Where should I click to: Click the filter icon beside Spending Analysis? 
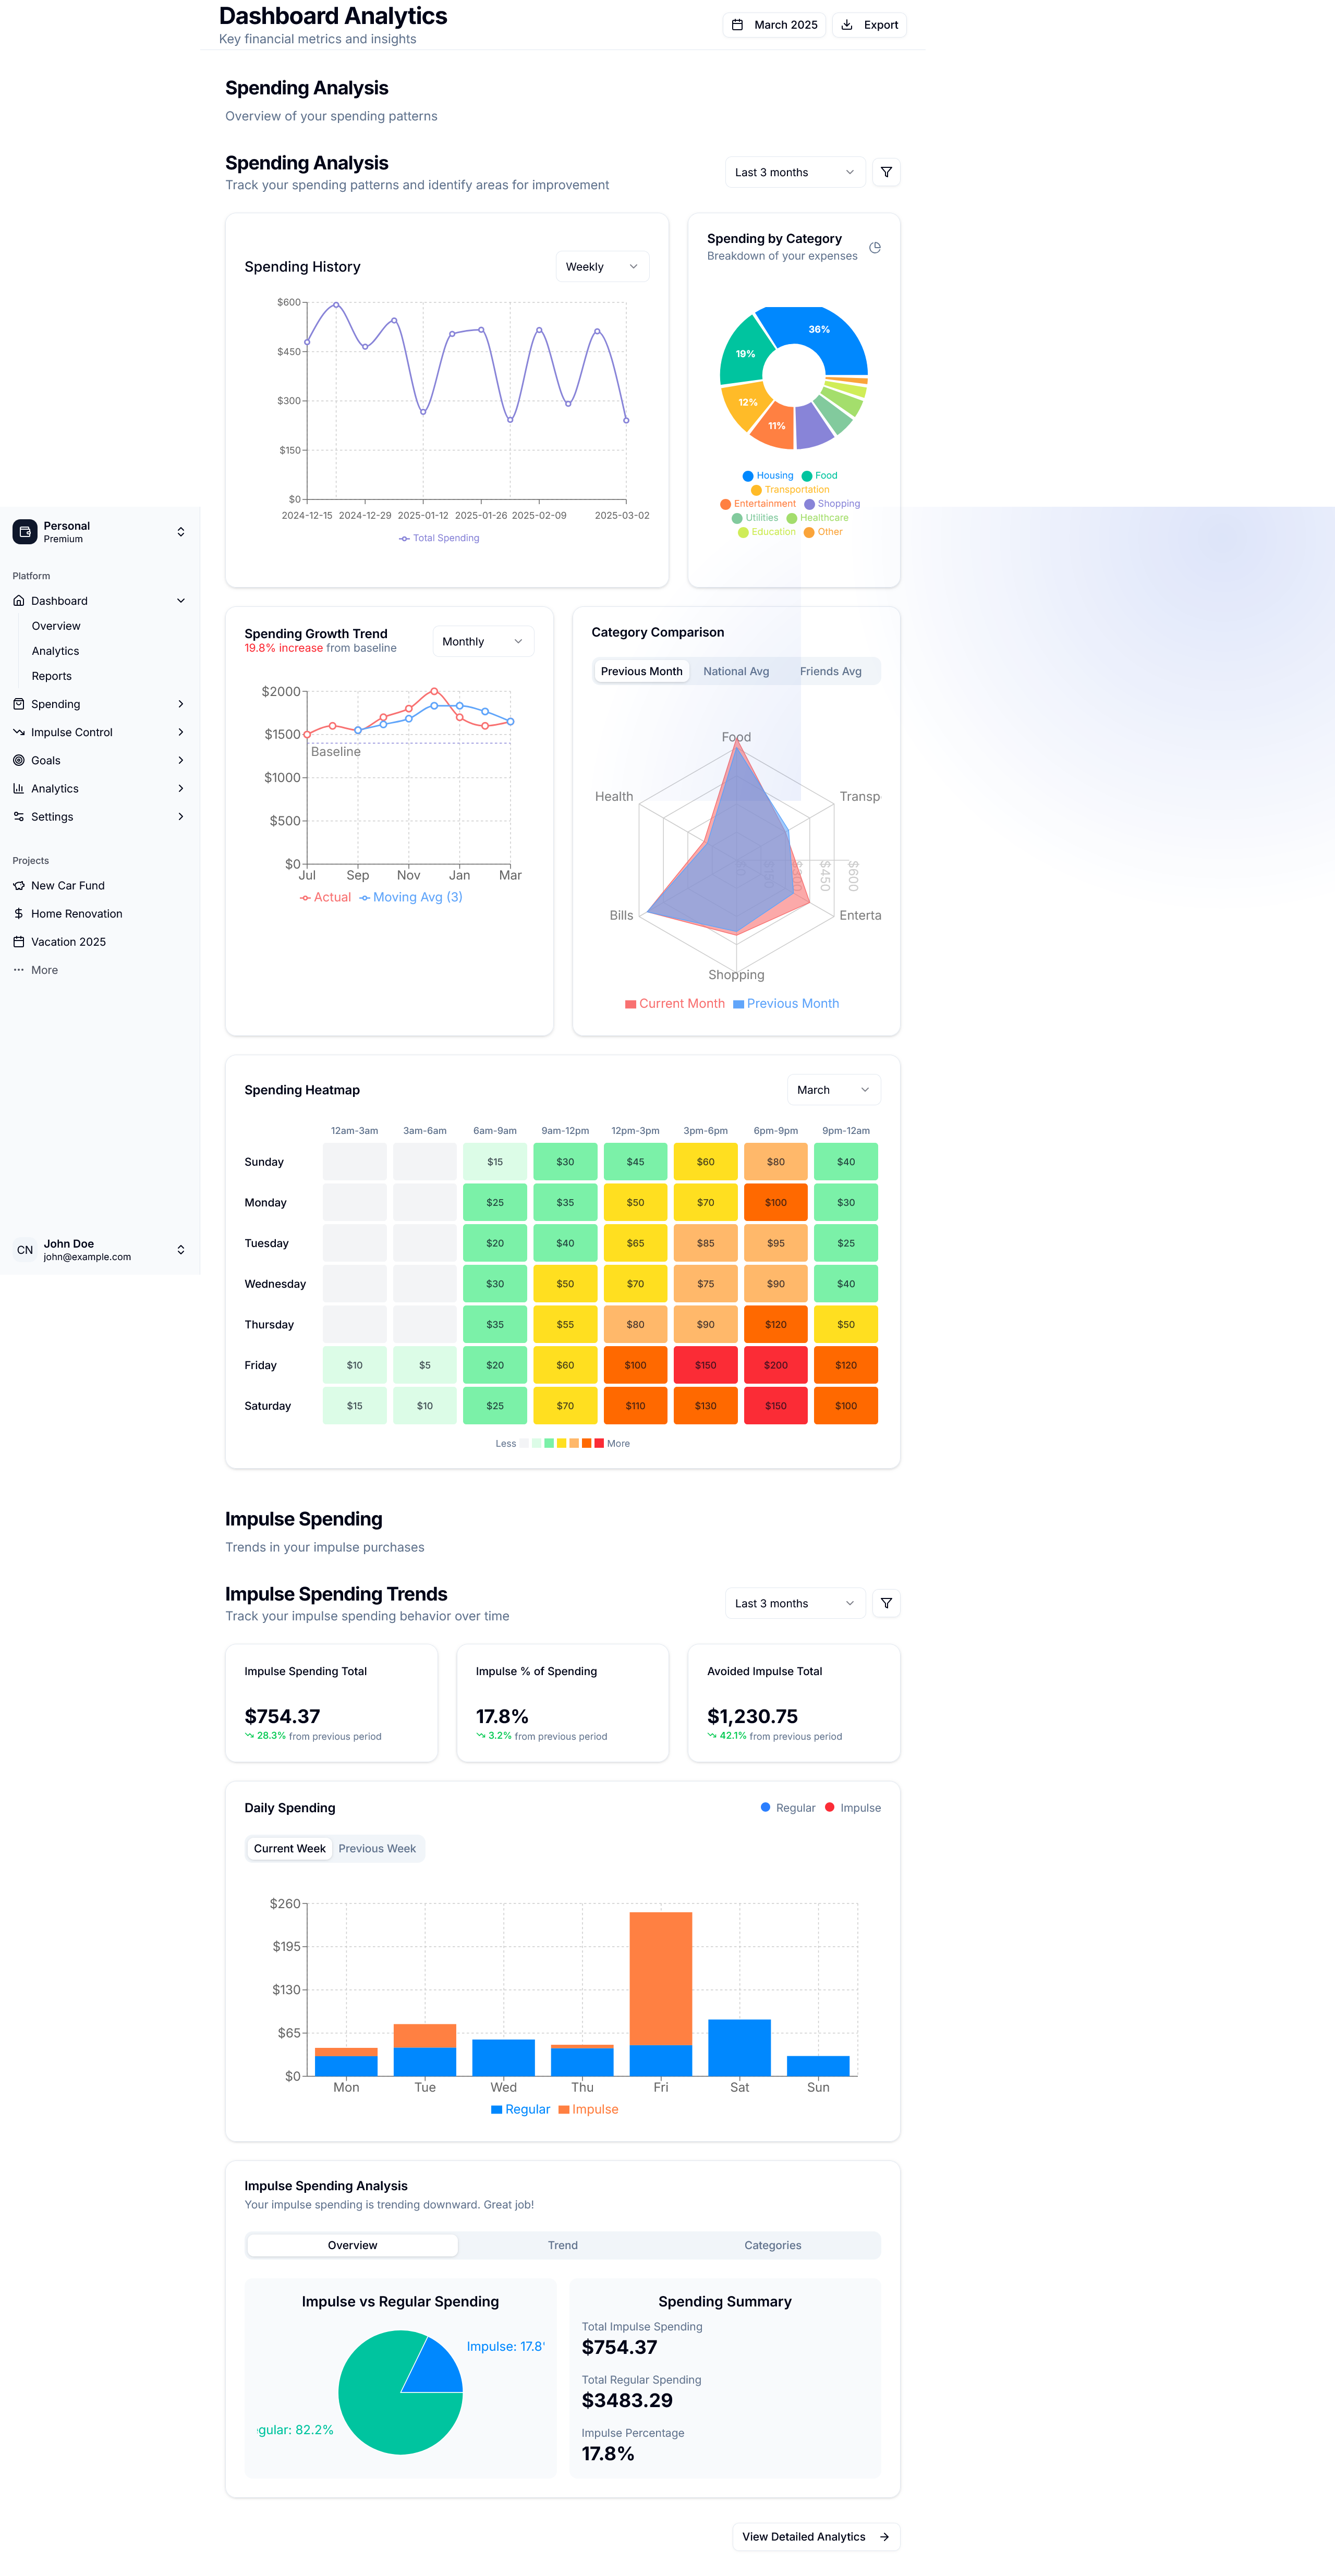(886, 172)
